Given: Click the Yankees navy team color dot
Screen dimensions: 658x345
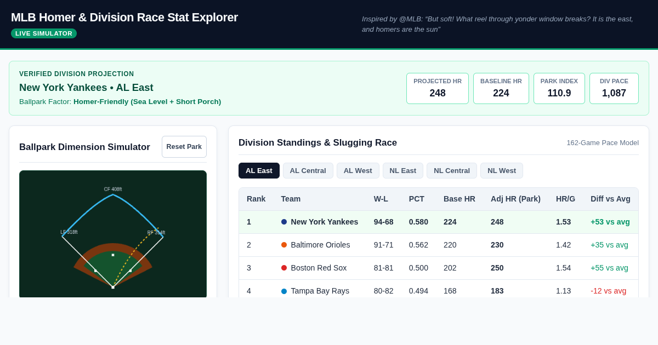Looking at the screenshot, I should [284, 222].
